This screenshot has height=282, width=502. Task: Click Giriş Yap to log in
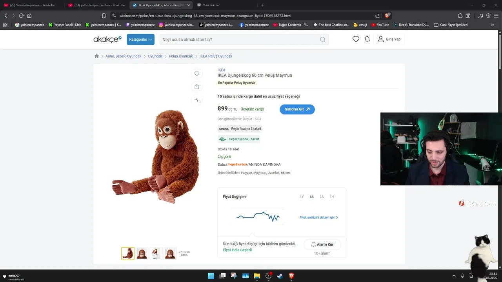(x=389, y=39)
